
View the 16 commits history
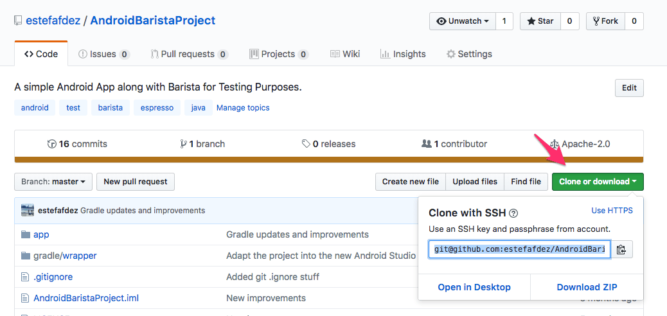[x=77, y=144]
